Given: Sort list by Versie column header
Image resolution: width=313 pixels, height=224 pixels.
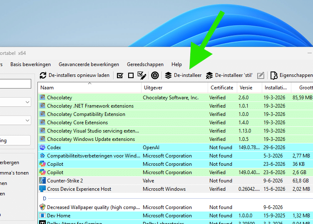Looking at the screenshot, I should click(249, 88).
